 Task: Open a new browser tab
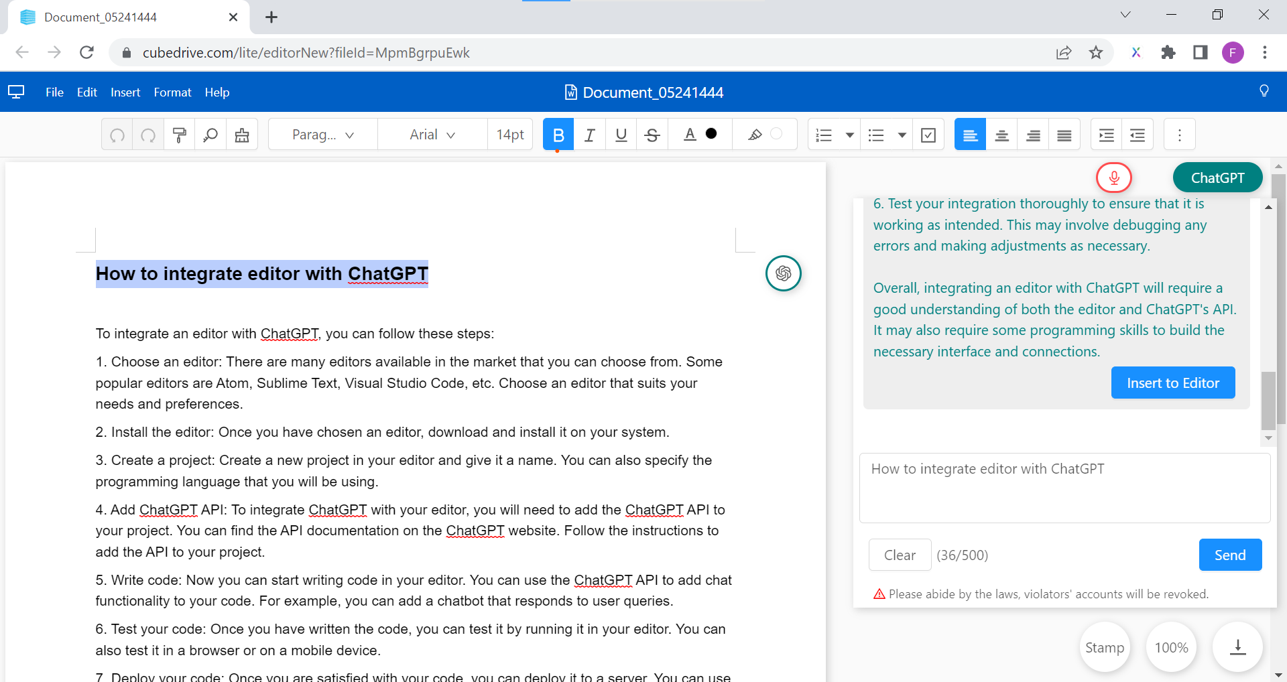[271, 17]
